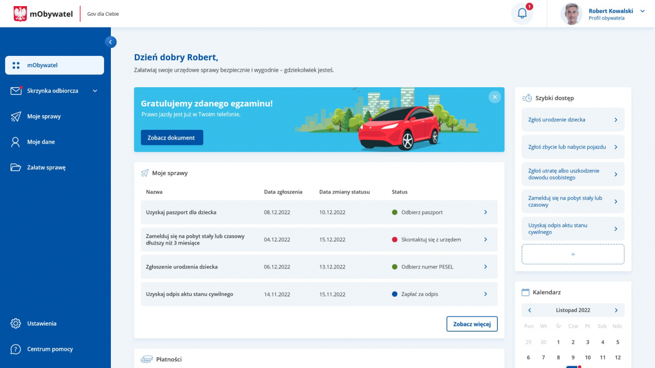Select mObywatel in the sidebar menu
Screen dimensions: 655x368
[54, 65]
